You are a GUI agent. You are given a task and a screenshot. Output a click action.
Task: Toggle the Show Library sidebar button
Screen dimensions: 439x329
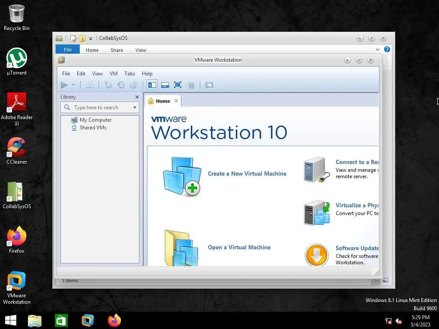(x=152, y=85)
